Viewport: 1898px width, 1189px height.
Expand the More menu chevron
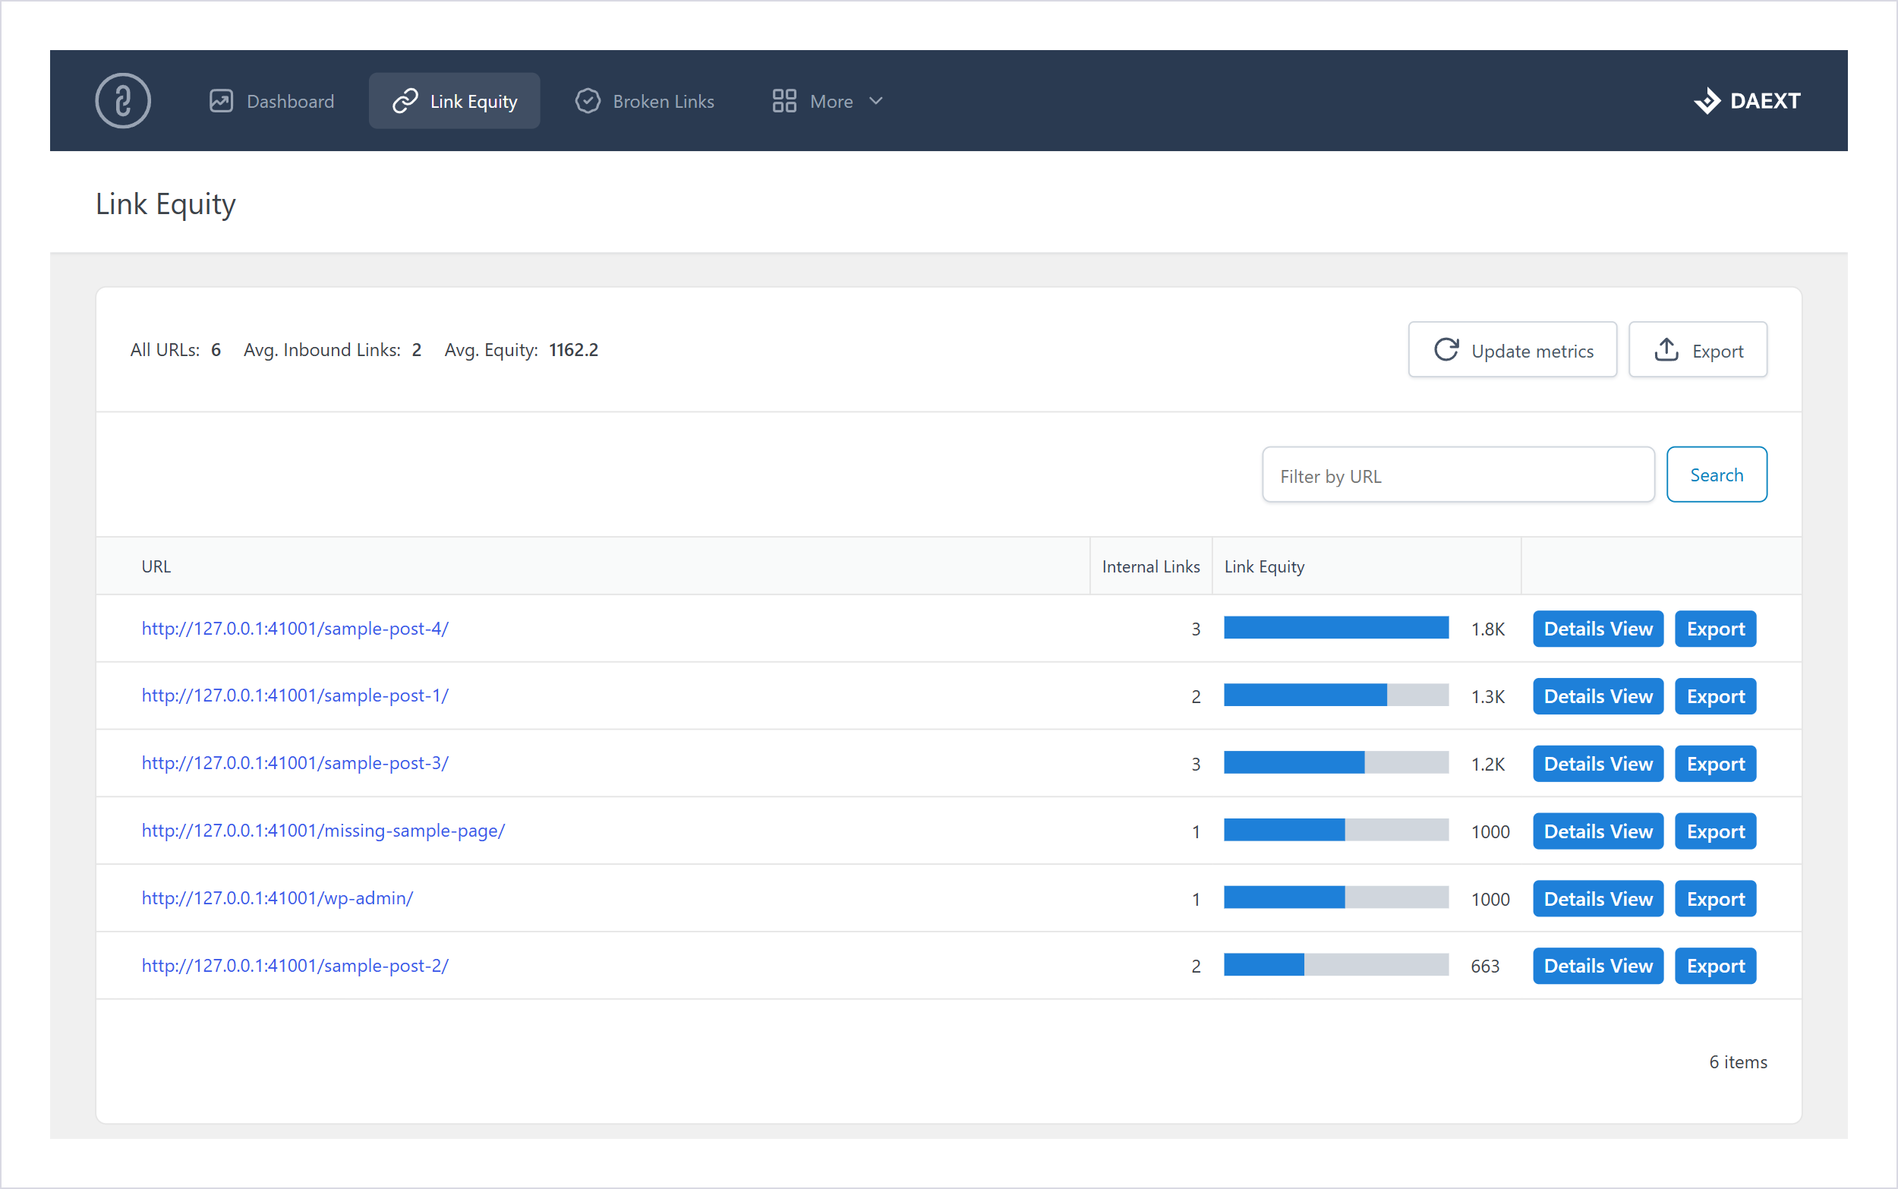coord(876,101)
